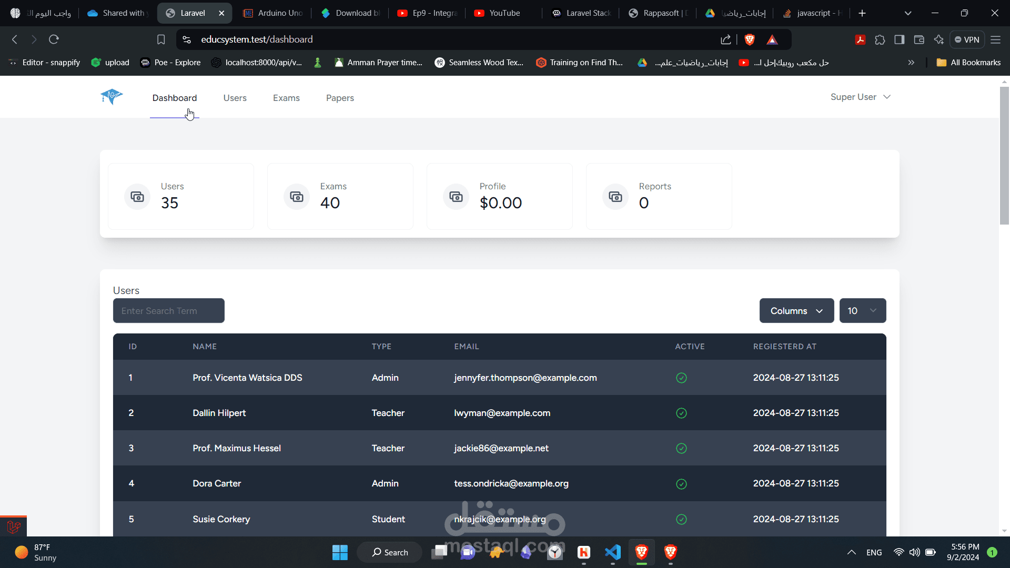
Task: Go to the Exams navigation tab
Action: (x=286, y=98)
